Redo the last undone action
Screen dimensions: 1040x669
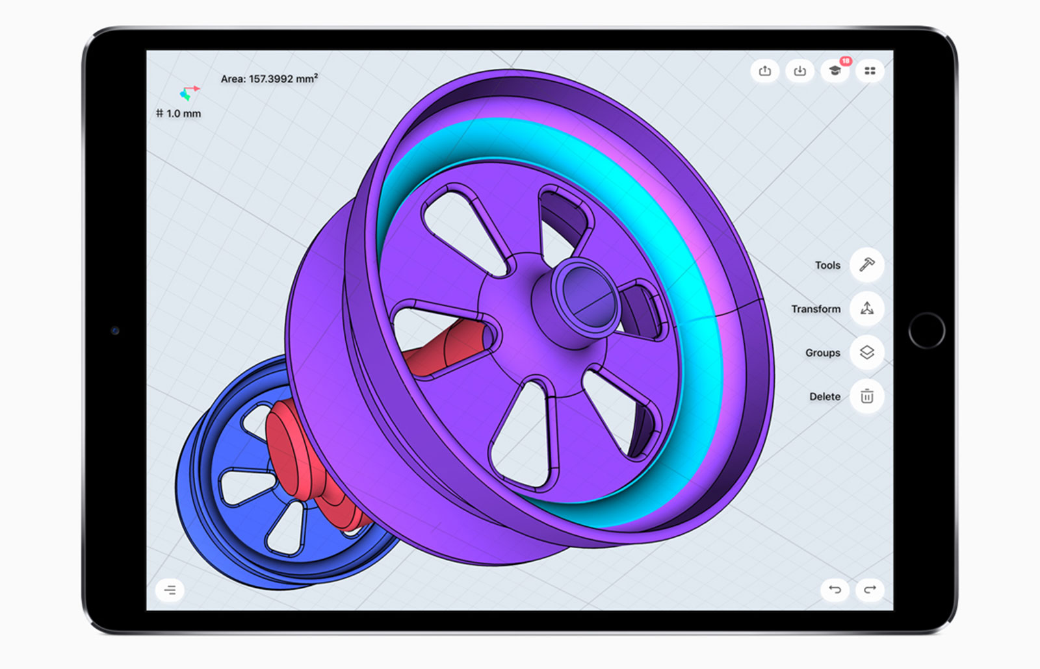pos(870,590)
